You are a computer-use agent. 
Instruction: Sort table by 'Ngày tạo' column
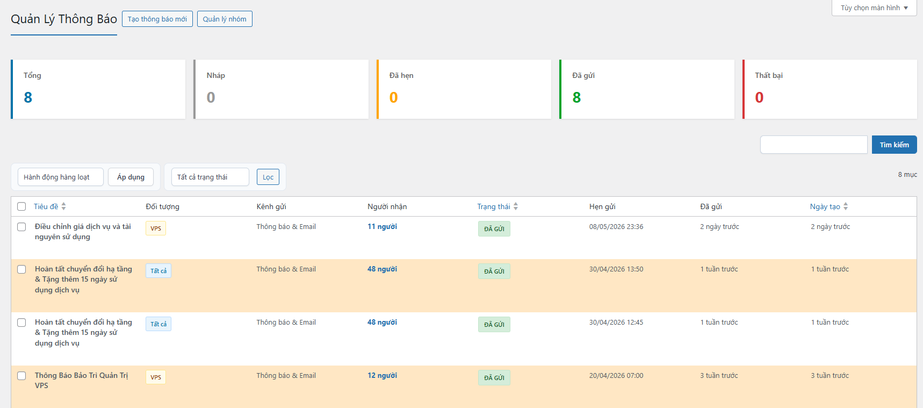(x=825, y=206)
